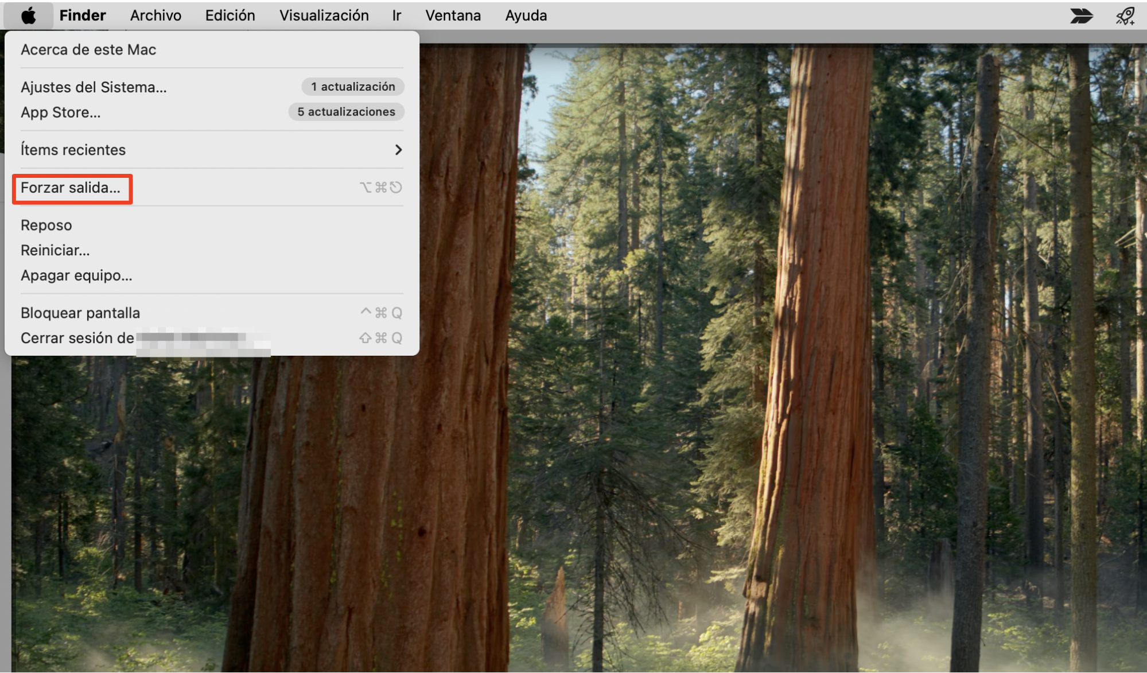Click the rocket icon in menu bar
Viewport: 1147px width, 673px height.
[1125, 15]
